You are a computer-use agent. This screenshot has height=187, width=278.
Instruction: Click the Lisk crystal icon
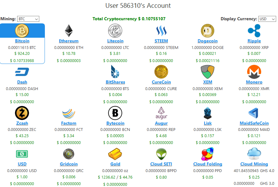(208, 113)
